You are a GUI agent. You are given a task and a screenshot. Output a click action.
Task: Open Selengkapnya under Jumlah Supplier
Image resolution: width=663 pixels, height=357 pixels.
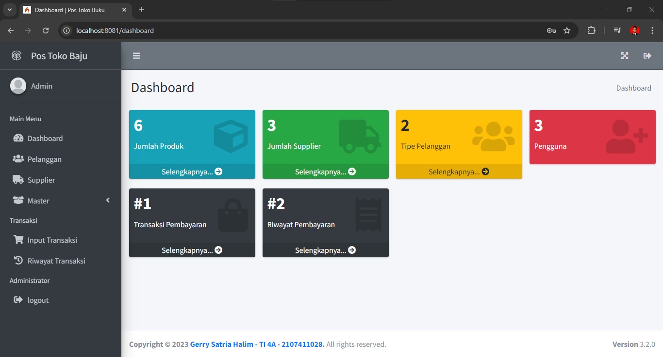[325, 171]
